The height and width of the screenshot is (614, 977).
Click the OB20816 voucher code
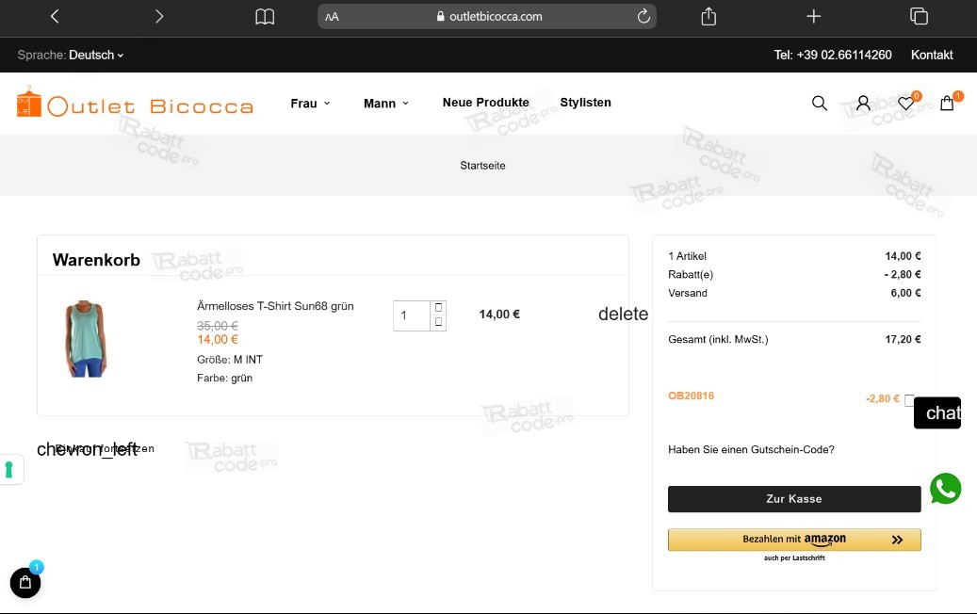point(691,396)
